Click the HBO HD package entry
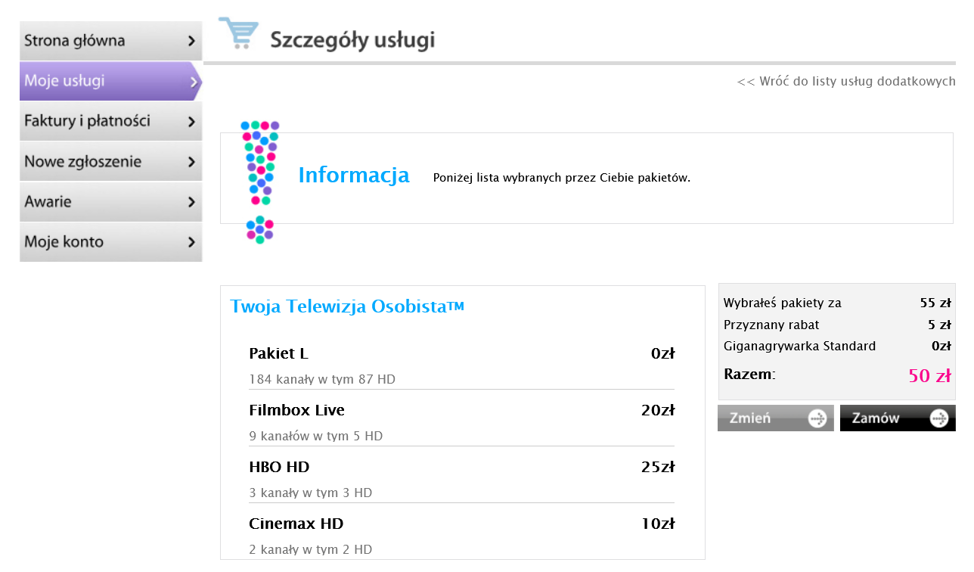Screen dimensions: 974x572 click(461, 478)
